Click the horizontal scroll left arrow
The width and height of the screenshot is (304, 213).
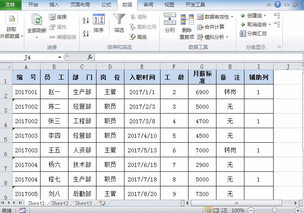click(x=187, y=203)
